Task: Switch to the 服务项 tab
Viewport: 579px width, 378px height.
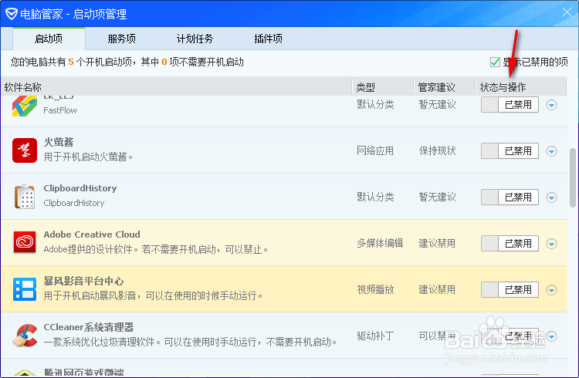Action: pyautogui.click(x=122, y=39)
